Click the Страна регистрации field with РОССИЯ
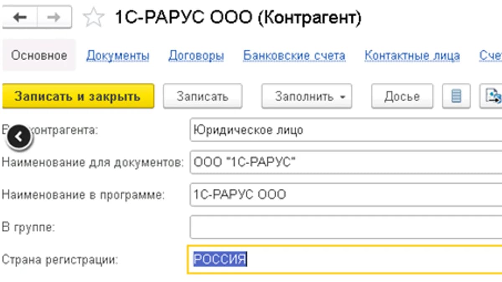The height and width of the screenshot is (282, 502). 345,259
